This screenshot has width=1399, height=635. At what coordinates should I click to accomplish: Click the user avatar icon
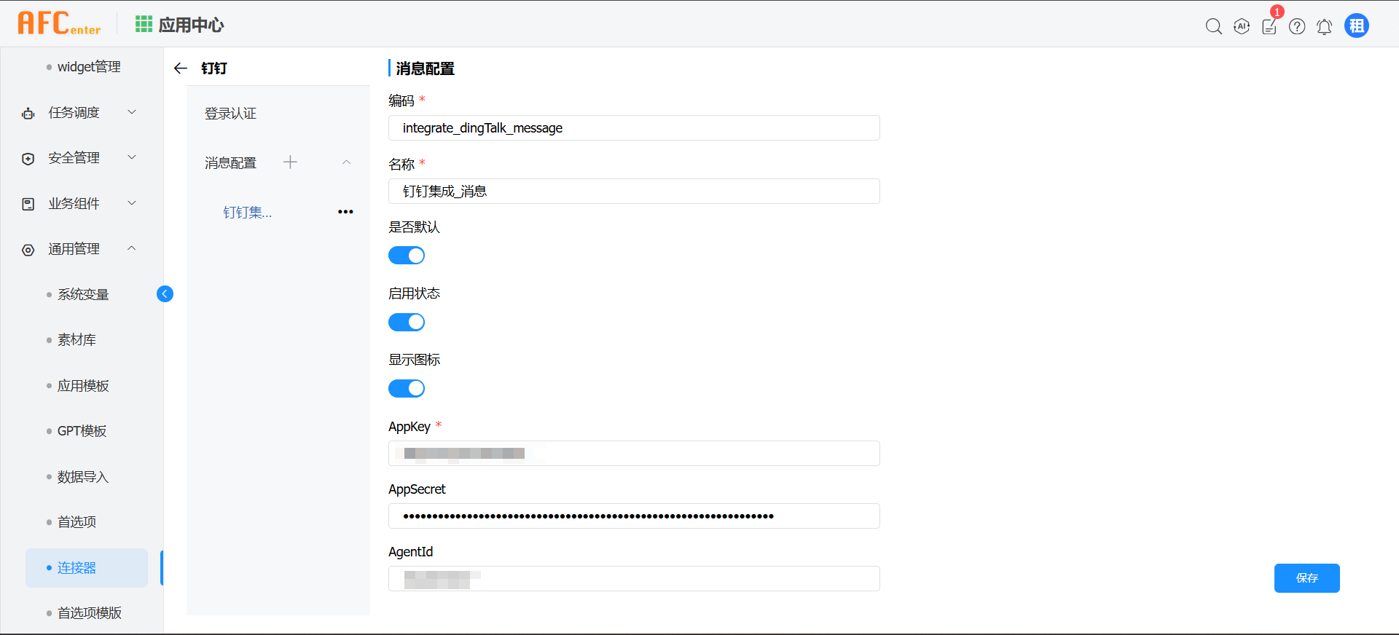1356,26
